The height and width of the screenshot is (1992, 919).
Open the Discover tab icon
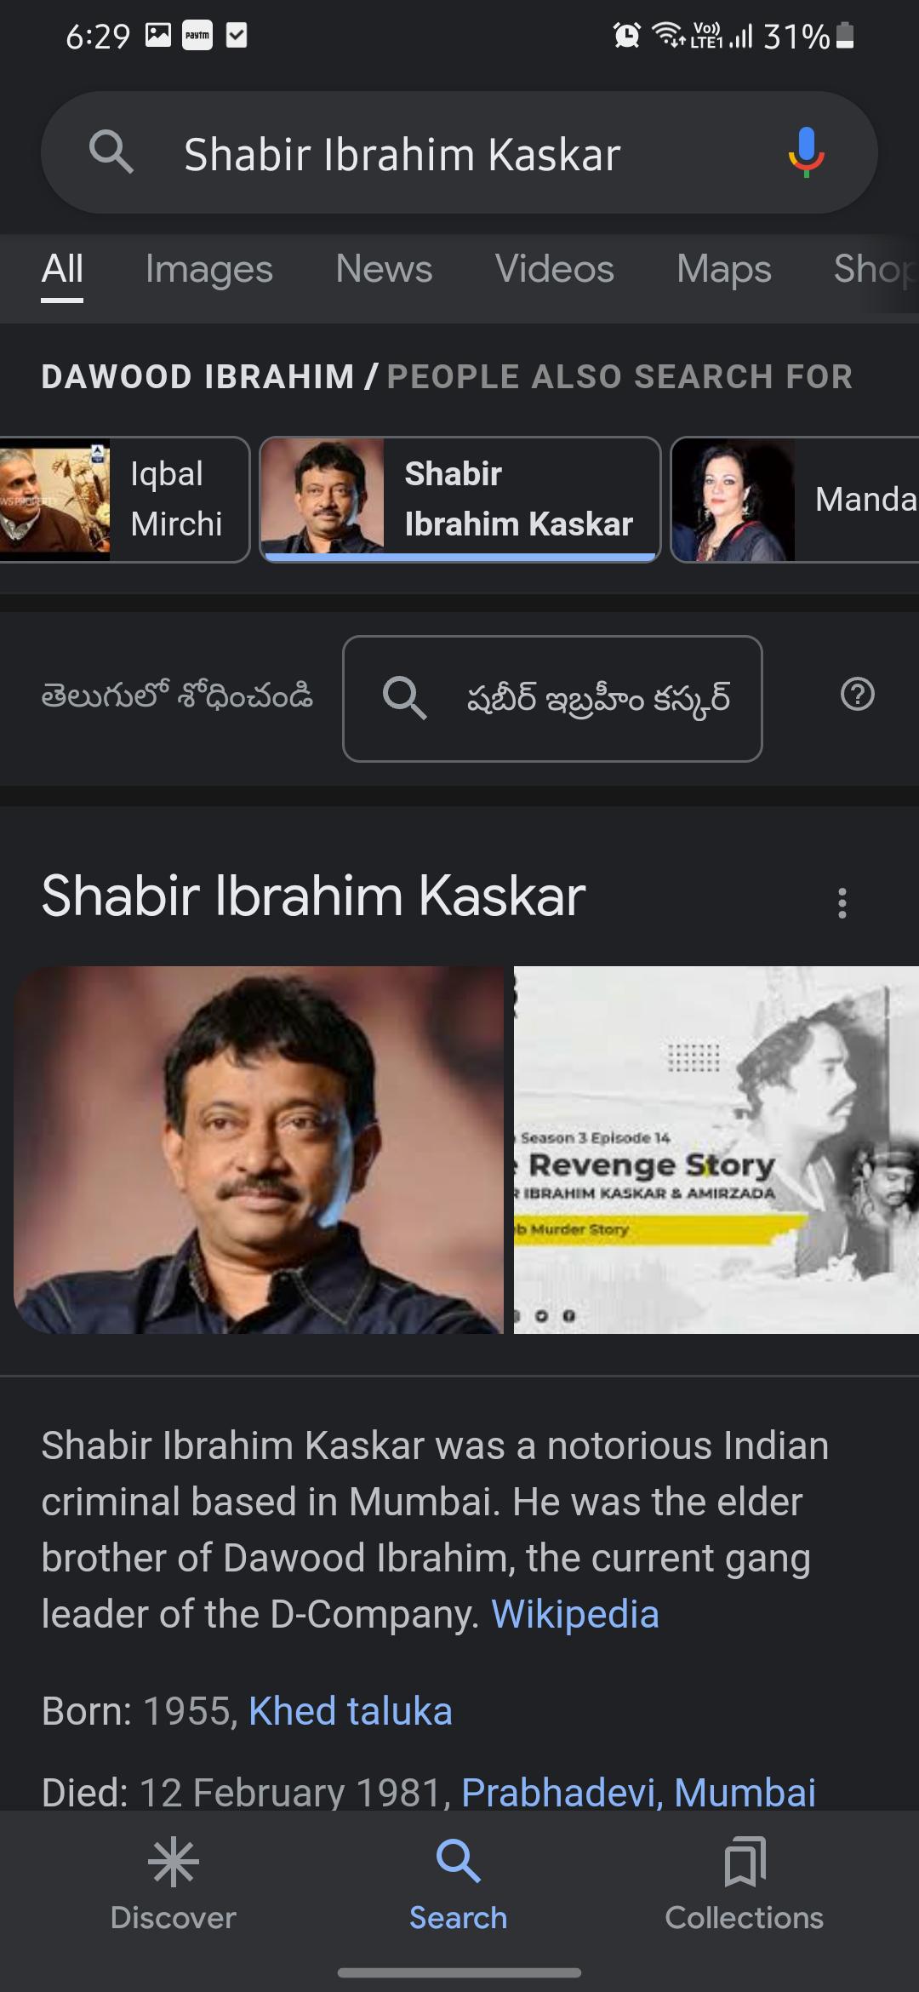[x=174, y=1863]
